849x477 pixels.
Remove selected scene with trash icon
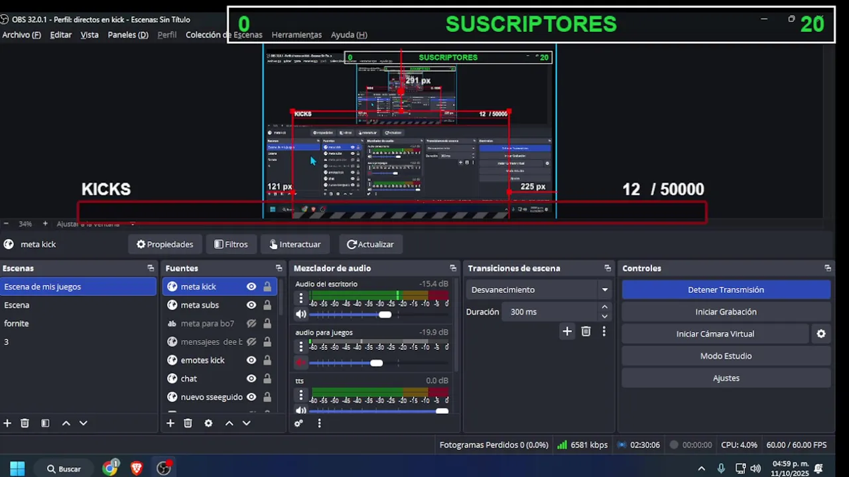[x=25, y=423]
